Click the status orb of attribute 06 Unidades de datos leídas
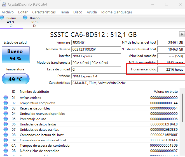Screen dimensions: 185x157 (6, 124)
